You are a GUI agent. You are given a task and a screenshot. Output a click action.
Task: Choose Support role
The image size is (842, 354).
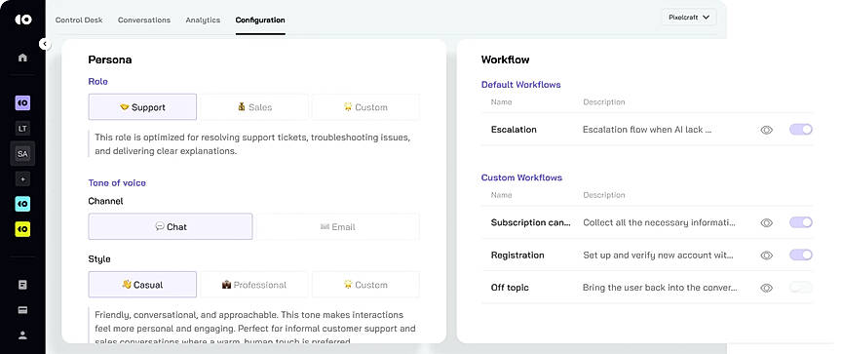[x=142, y=107]
